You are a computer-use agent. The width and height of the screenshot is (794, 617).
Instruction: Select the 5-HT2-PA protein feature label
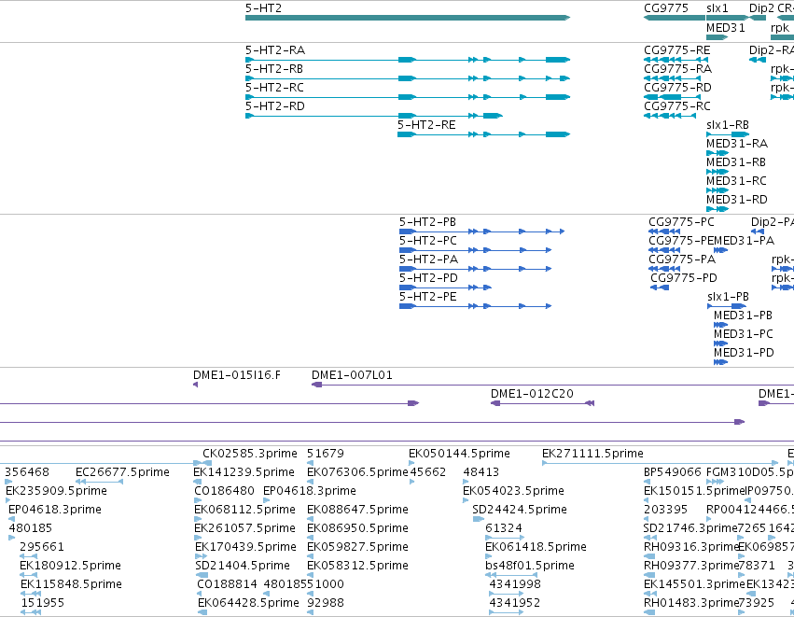tap(428, 259)
